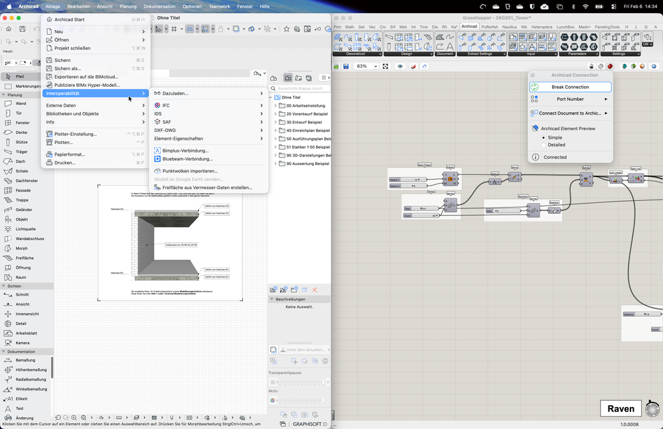Select the Tür tool in Archicad toolbox
Image resolution: width=663 pixels, height=429 pixels.
tap(19, 113)
